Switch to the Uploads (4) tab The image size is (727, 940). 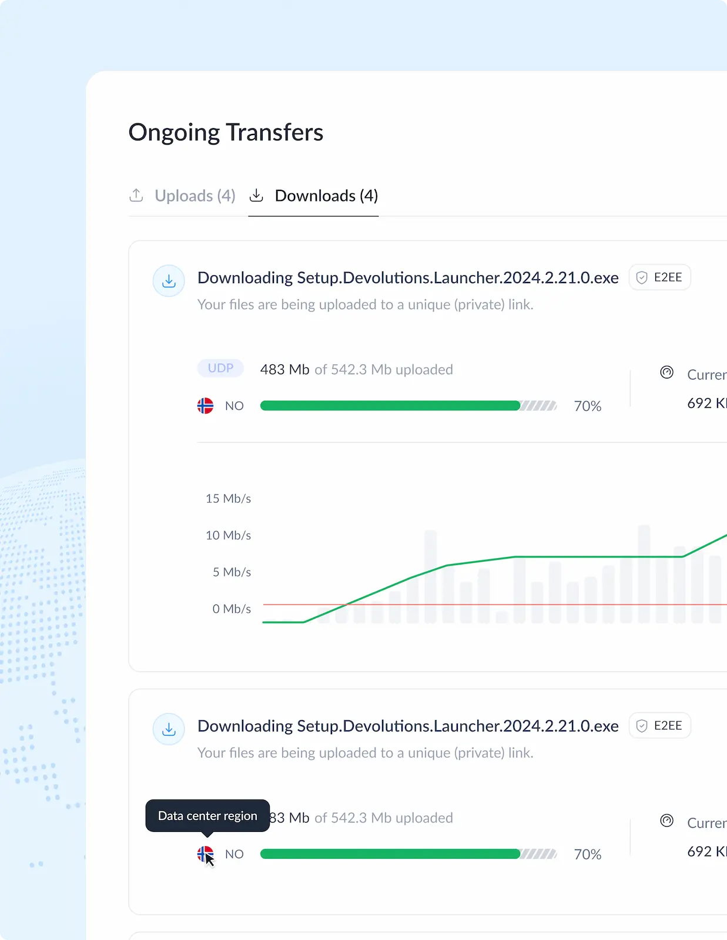182,196
